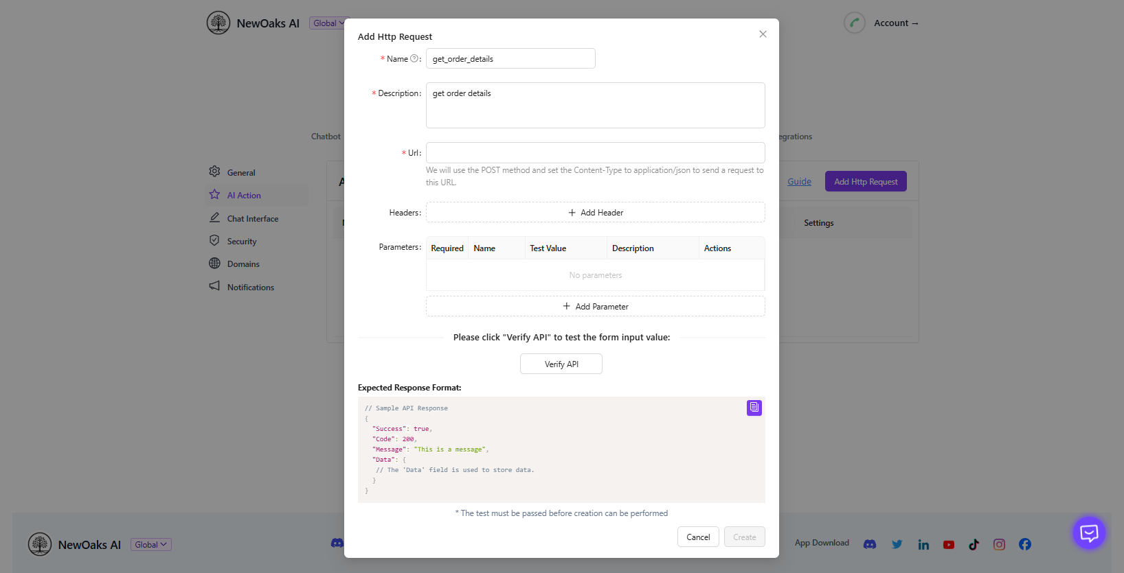
Task: Click the shield icon for Security
Action: pyautogui.click(x=214, y=241)
